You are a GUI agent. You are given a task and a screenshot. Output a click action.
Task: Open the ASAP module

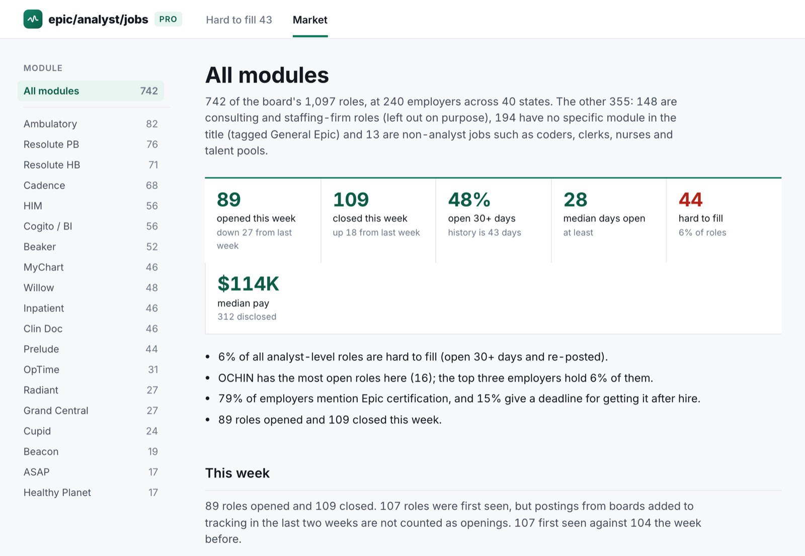[91, 472]
